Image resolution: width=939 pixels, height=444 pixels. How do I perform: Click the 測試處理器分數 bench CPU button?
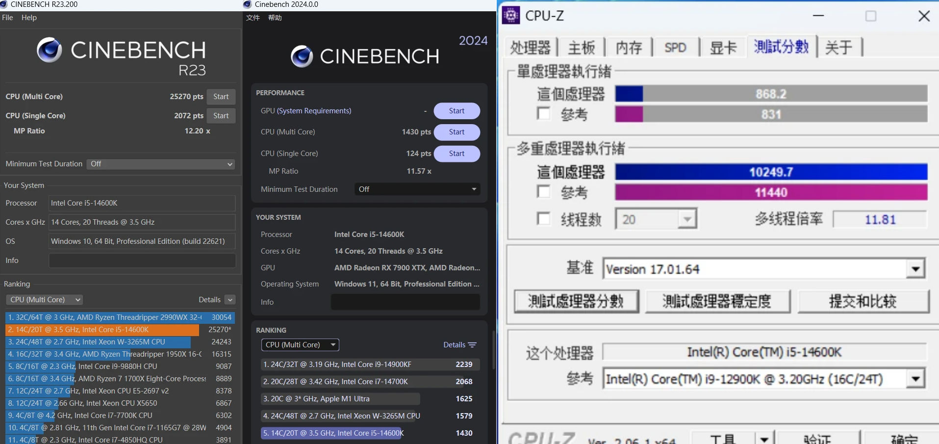point(576,301)
